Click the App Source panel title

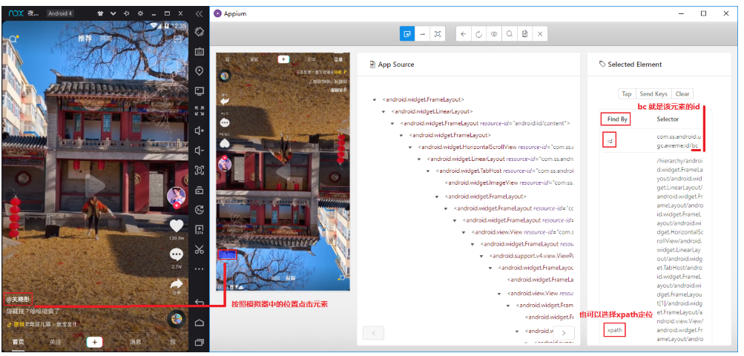(395, 65)
